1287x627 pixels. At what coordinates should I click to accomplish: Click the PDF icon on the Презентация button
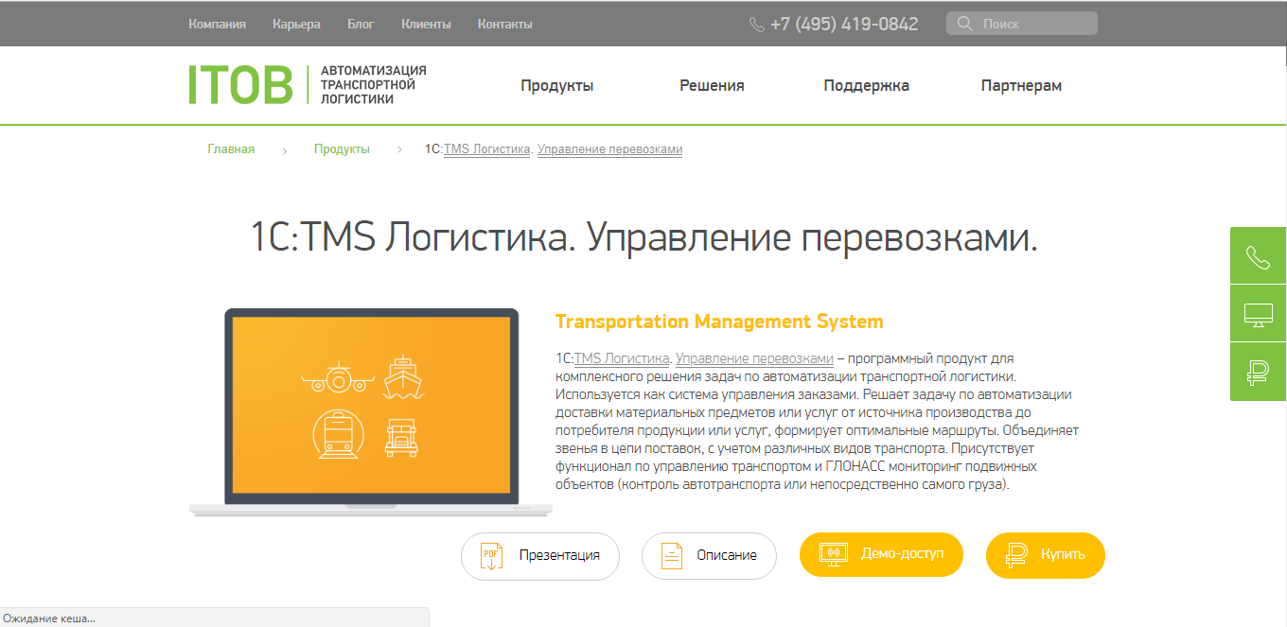pyautogui.click(x=491, y=556)
